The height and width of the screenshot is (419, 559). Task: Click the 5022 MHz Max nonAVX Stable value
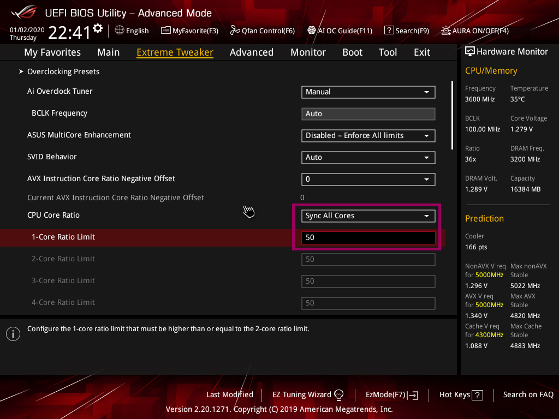525,286
